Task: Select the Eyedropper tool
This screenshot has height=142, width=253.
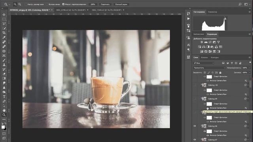Action: coord(4,37)
